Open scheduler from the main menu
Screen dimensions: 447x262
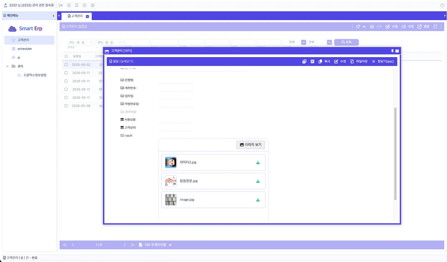(25, 49)
